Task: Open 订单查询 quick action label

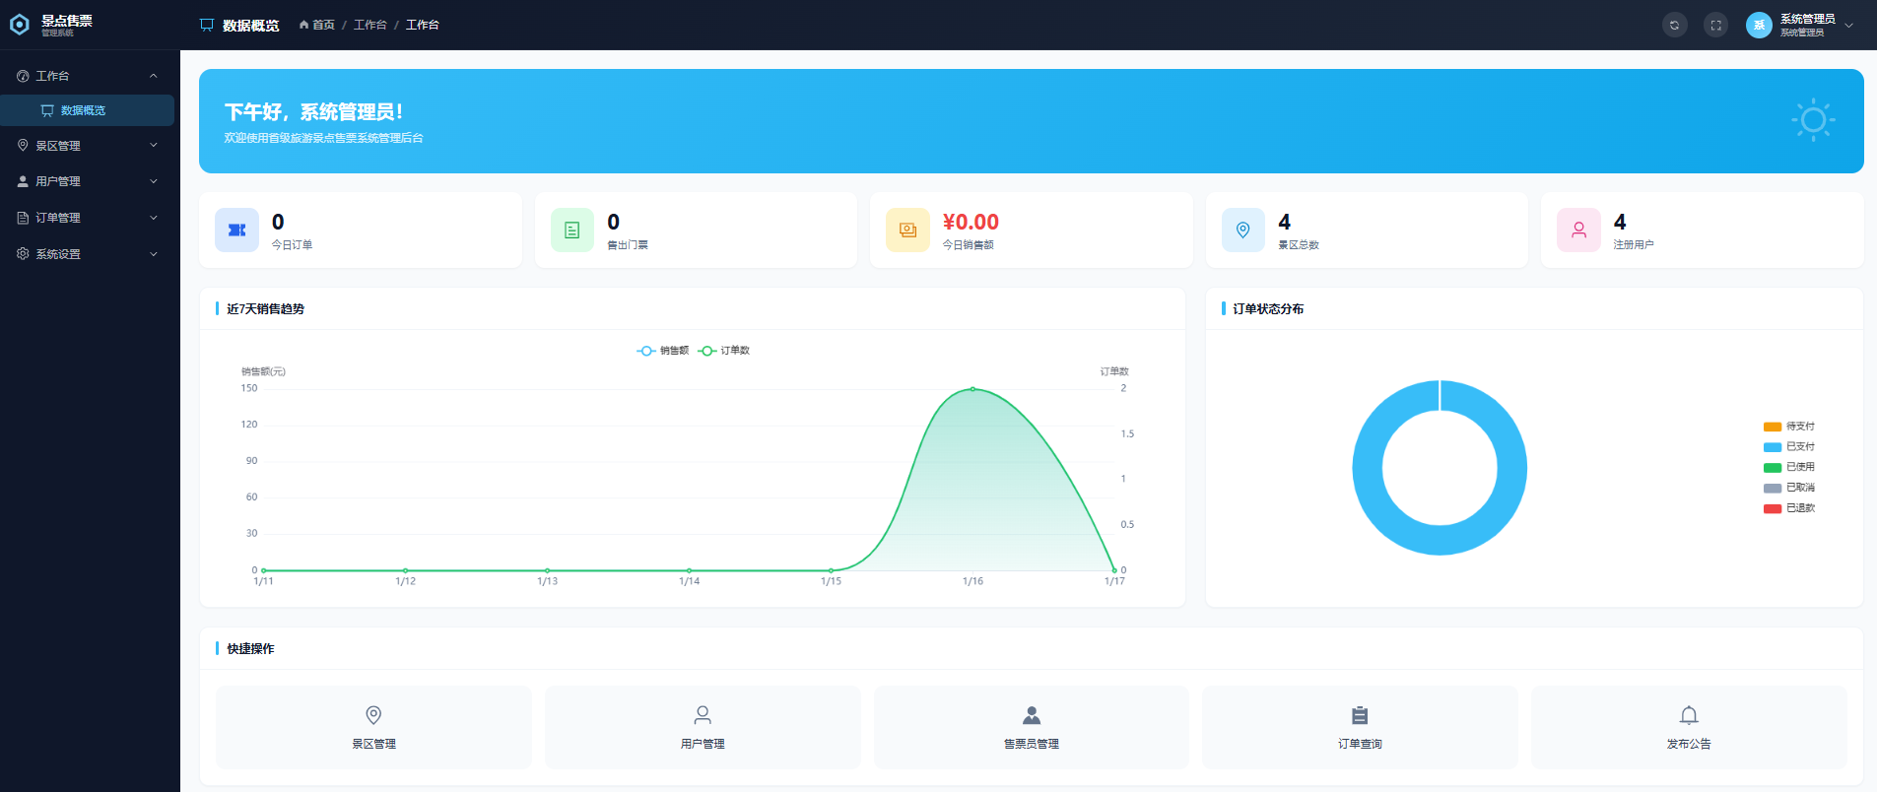Action: click(x=1360, y=744)
